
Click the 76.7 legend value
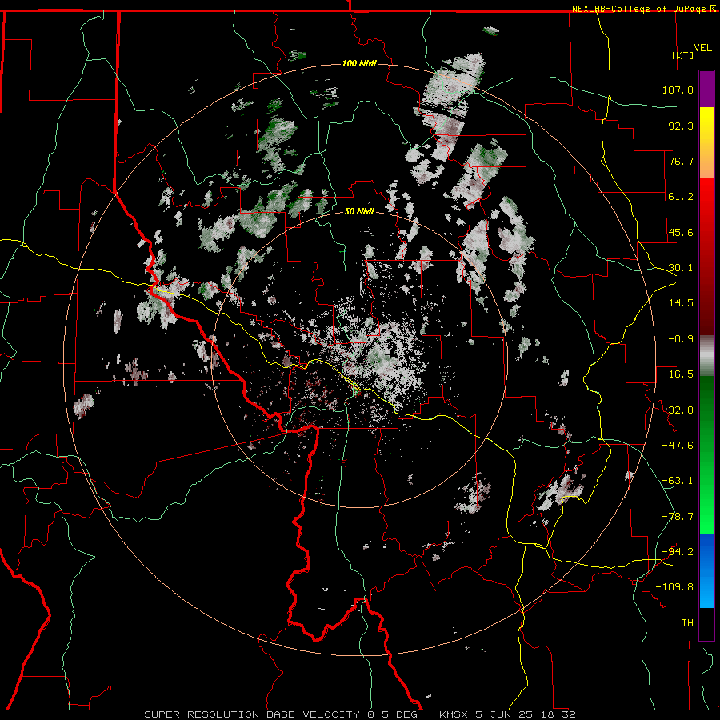(681, 161)
